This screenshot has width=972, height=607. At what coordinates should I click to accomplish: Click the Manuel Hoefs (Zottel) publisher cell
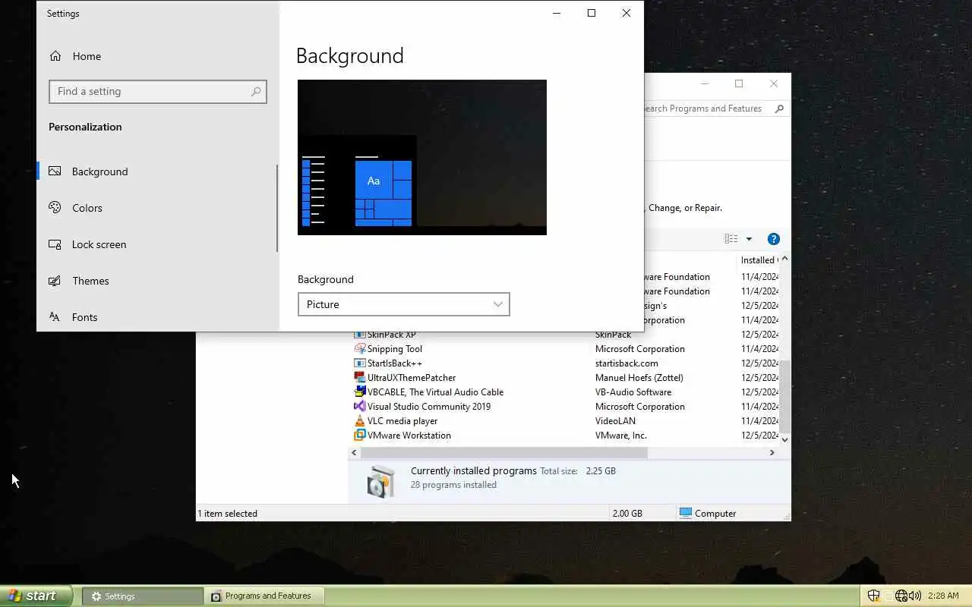[639, 378]
